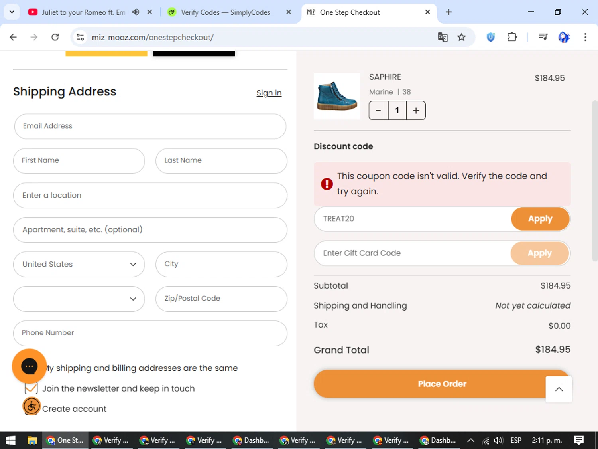The image size is (598, 449).
Task: Focus the Phone Number field
Action: pos(150,333)
